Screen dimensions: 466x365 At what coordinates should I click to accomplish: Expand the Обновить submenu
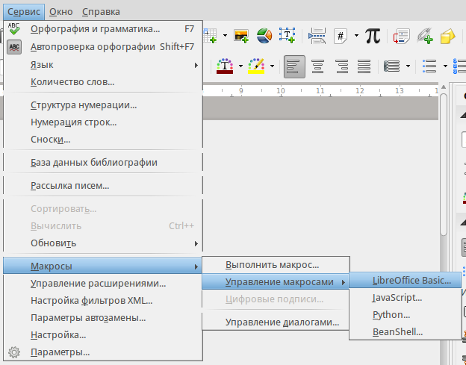click(x=103, y=243)
